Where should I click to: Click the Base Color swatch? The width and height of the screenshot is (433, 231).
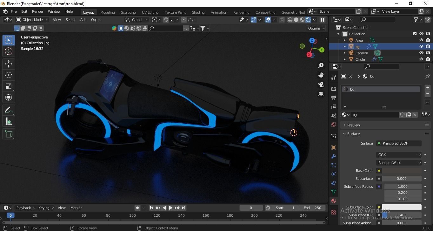click(x=402, y=171)
